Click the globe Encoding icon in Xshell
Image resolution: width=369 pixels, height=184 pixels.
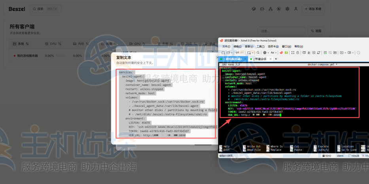[x=265, y=53]
